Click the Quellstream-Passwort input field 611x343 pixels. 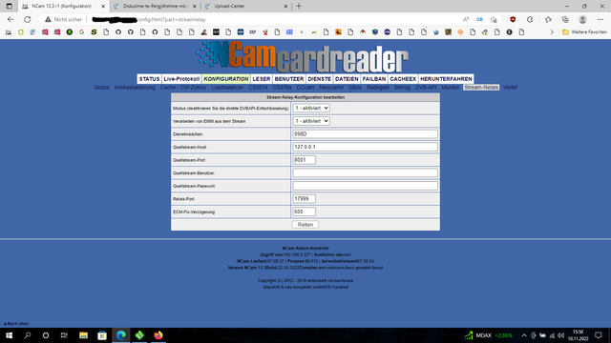[x=365, y=186]
